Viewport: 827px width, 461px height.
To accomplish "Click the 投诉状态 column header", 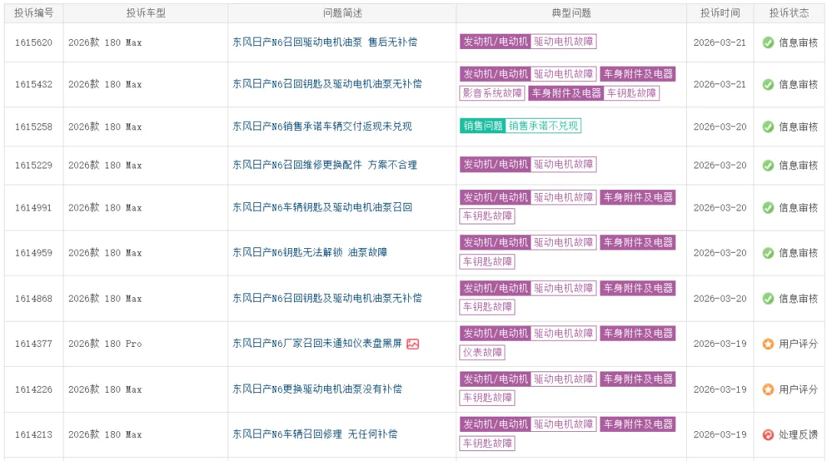I will click(789, 13).
